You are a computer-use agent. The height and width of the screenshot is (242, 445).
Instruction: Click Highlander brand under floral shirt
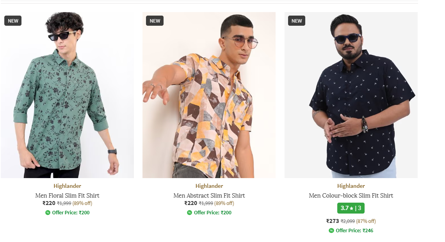coord(67,186)
